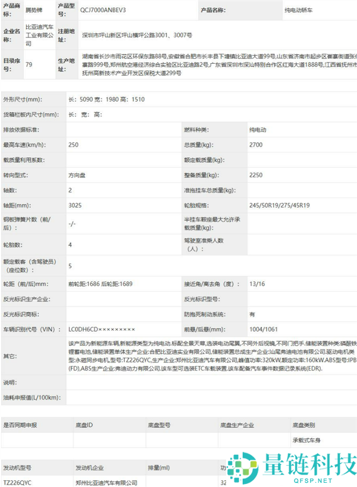Click the 发动机型号 column header
The width and height of the screenshot is (357, 487).
[17, 468]
